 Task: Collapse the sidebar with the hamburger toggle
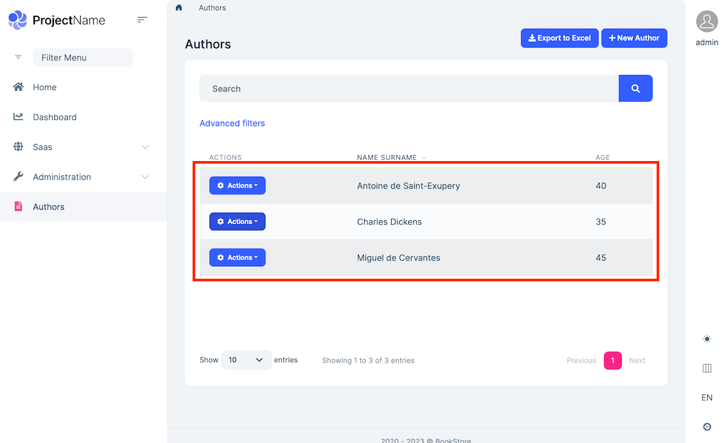point(142,20)
